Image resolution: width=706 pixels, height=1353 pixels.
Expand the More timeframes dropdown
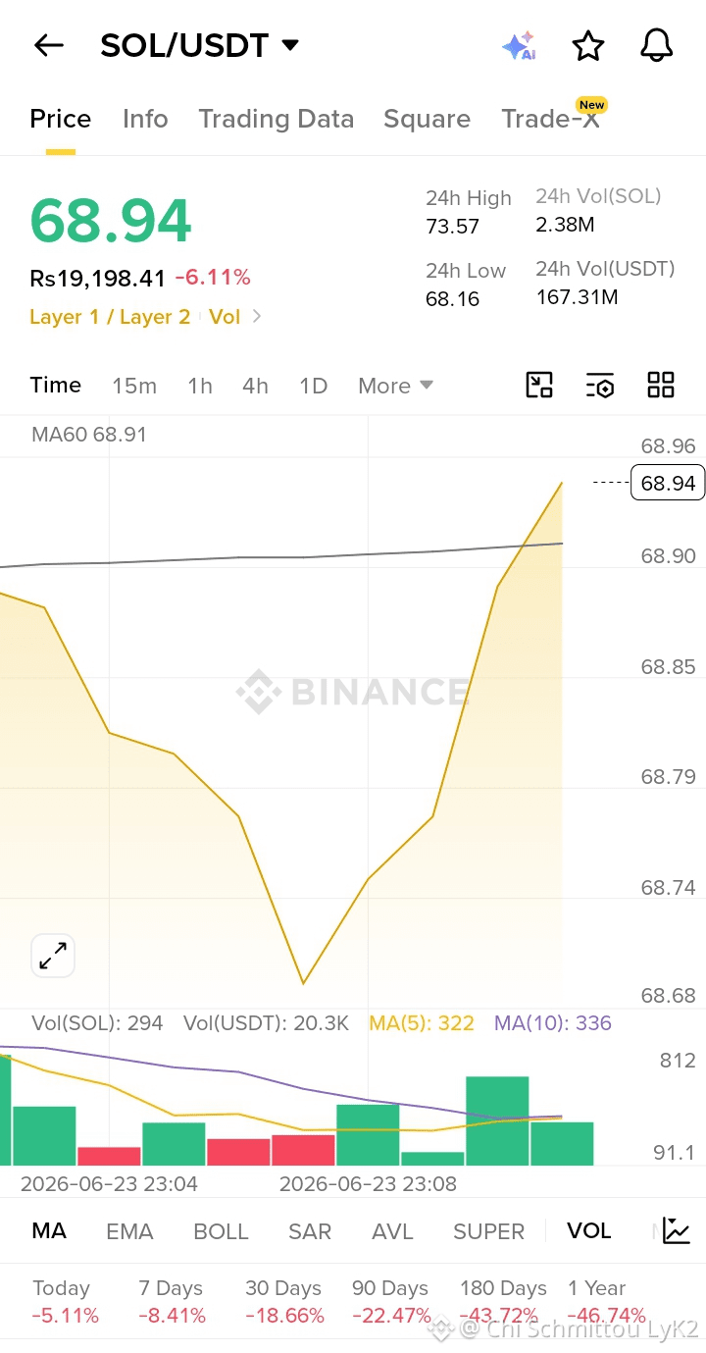click(x=395, y=386)
